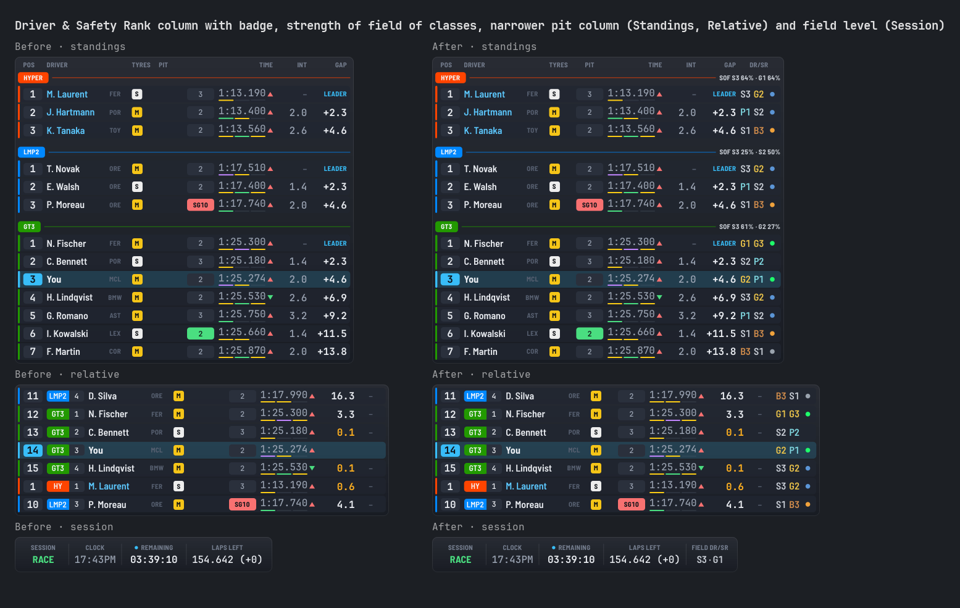Click G. Romano's +9.2 gap in Before standings

click(x=335, y=315)
